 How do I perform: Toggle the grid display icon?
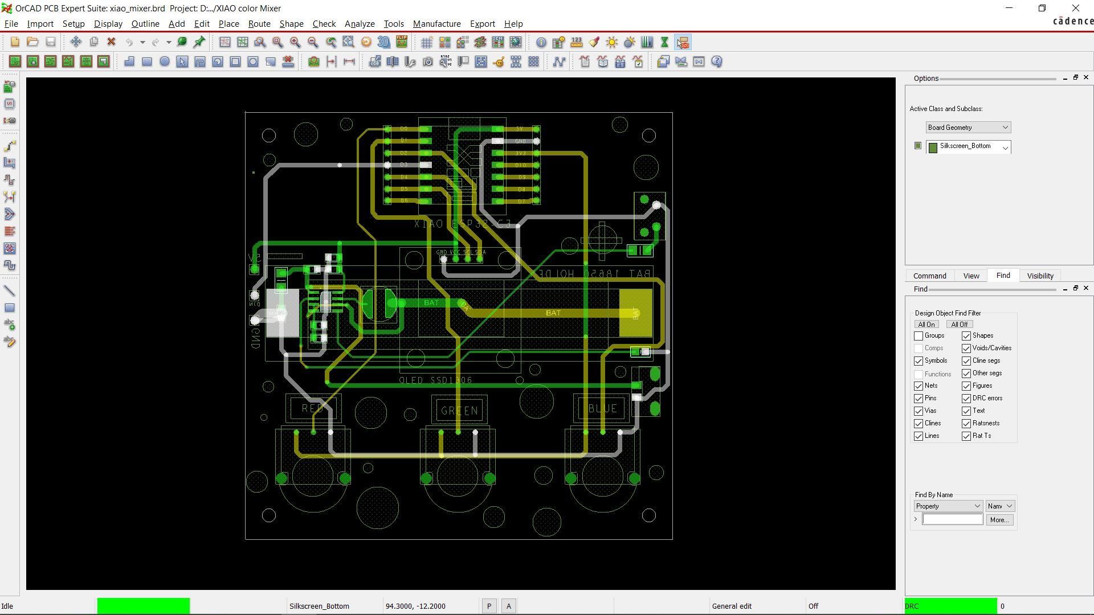click(427, 42)
